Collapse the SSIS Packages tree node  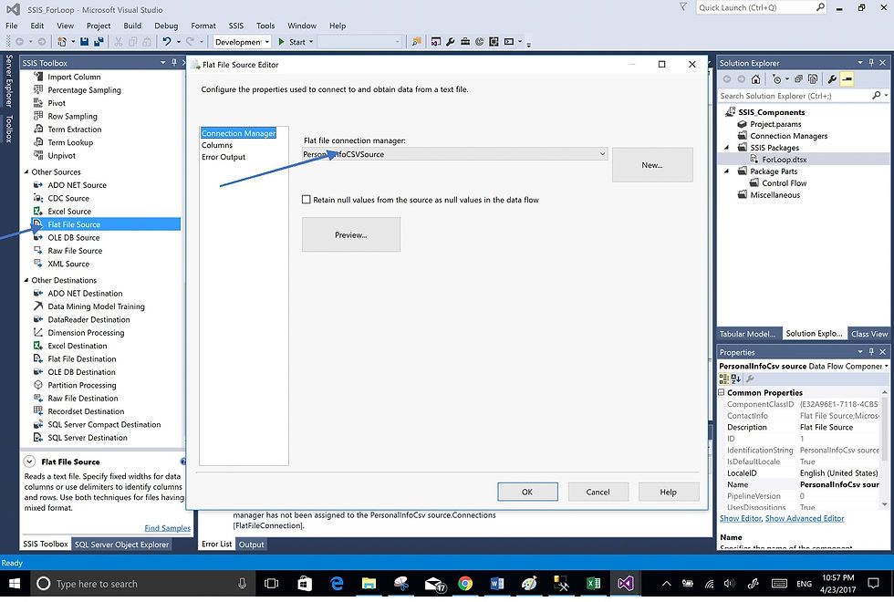pos(727,148)
